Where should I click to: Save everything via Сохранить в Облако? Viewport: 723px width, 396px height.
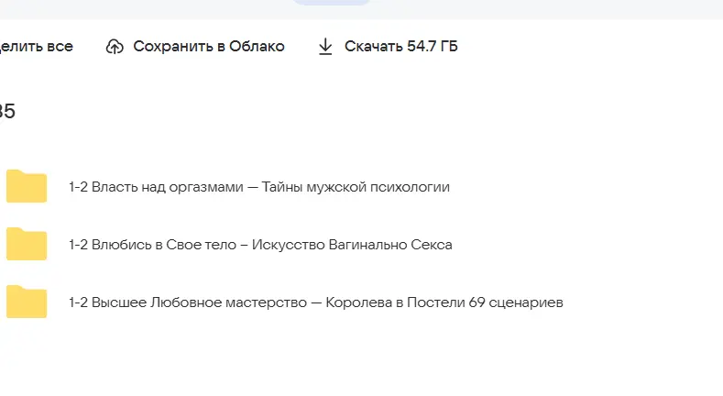coord(195,47)
